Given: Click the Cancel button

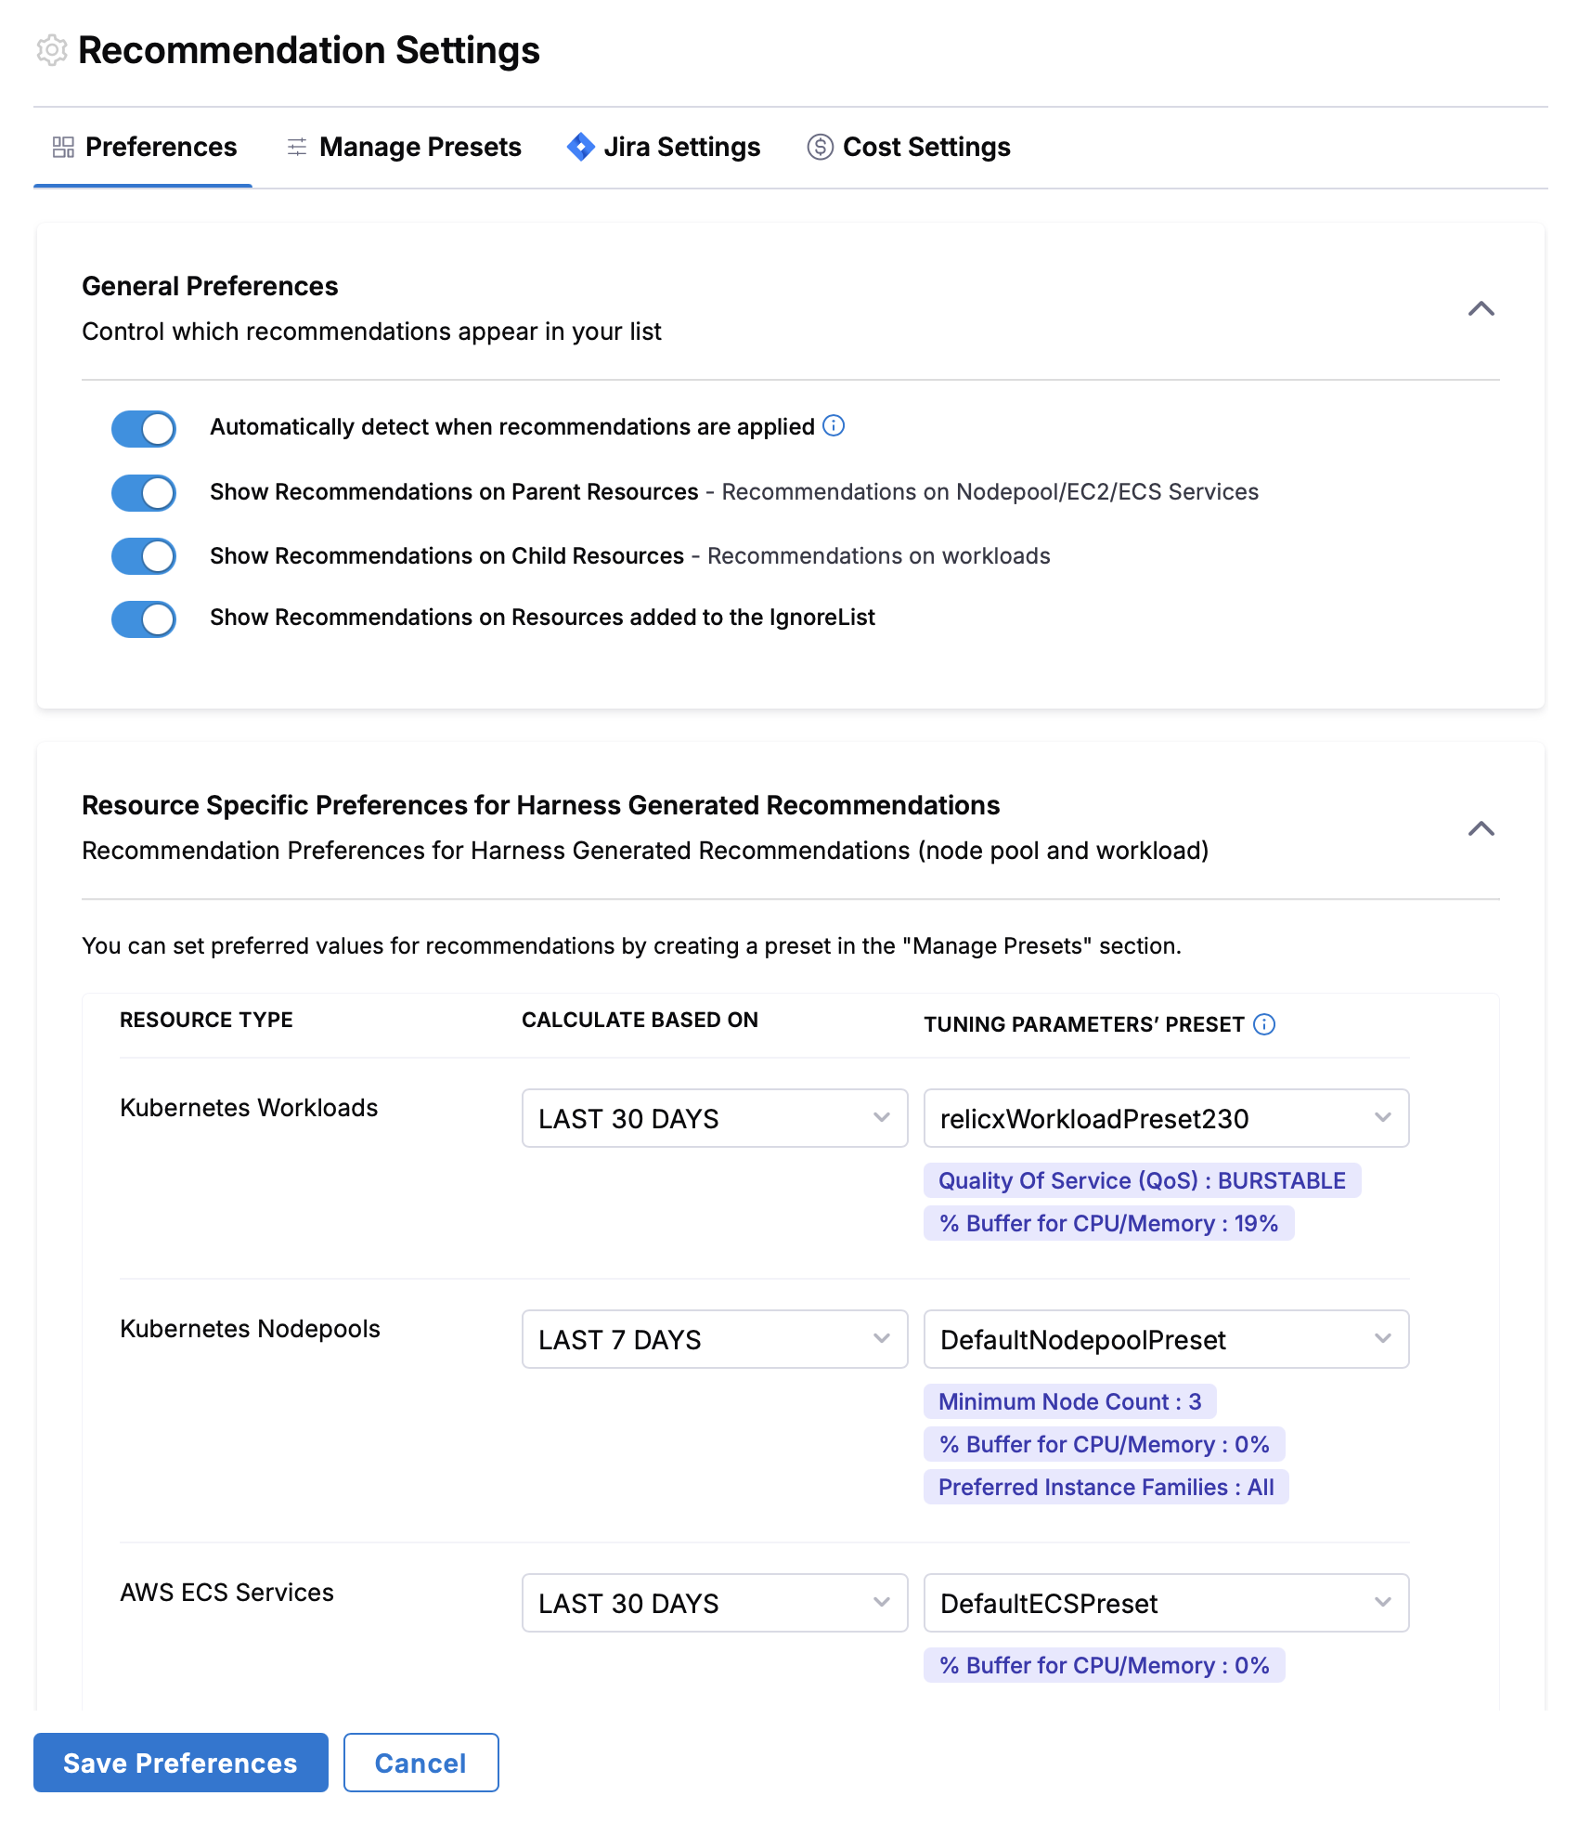Looking at the screenshot, I should (x=421, y=1763).
